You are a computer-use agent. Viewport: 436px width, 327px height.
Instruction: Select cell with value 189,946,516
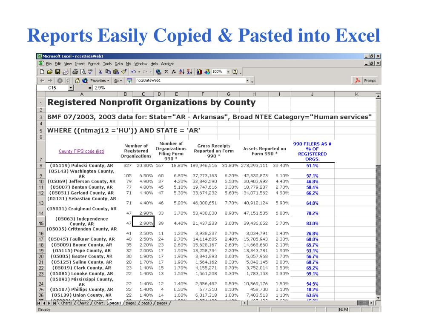[204, 166]
